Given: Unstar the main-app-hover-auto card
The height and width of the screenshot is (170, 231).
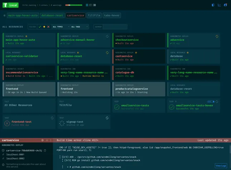Looking at the screenshot, I should tap(26, 36).
